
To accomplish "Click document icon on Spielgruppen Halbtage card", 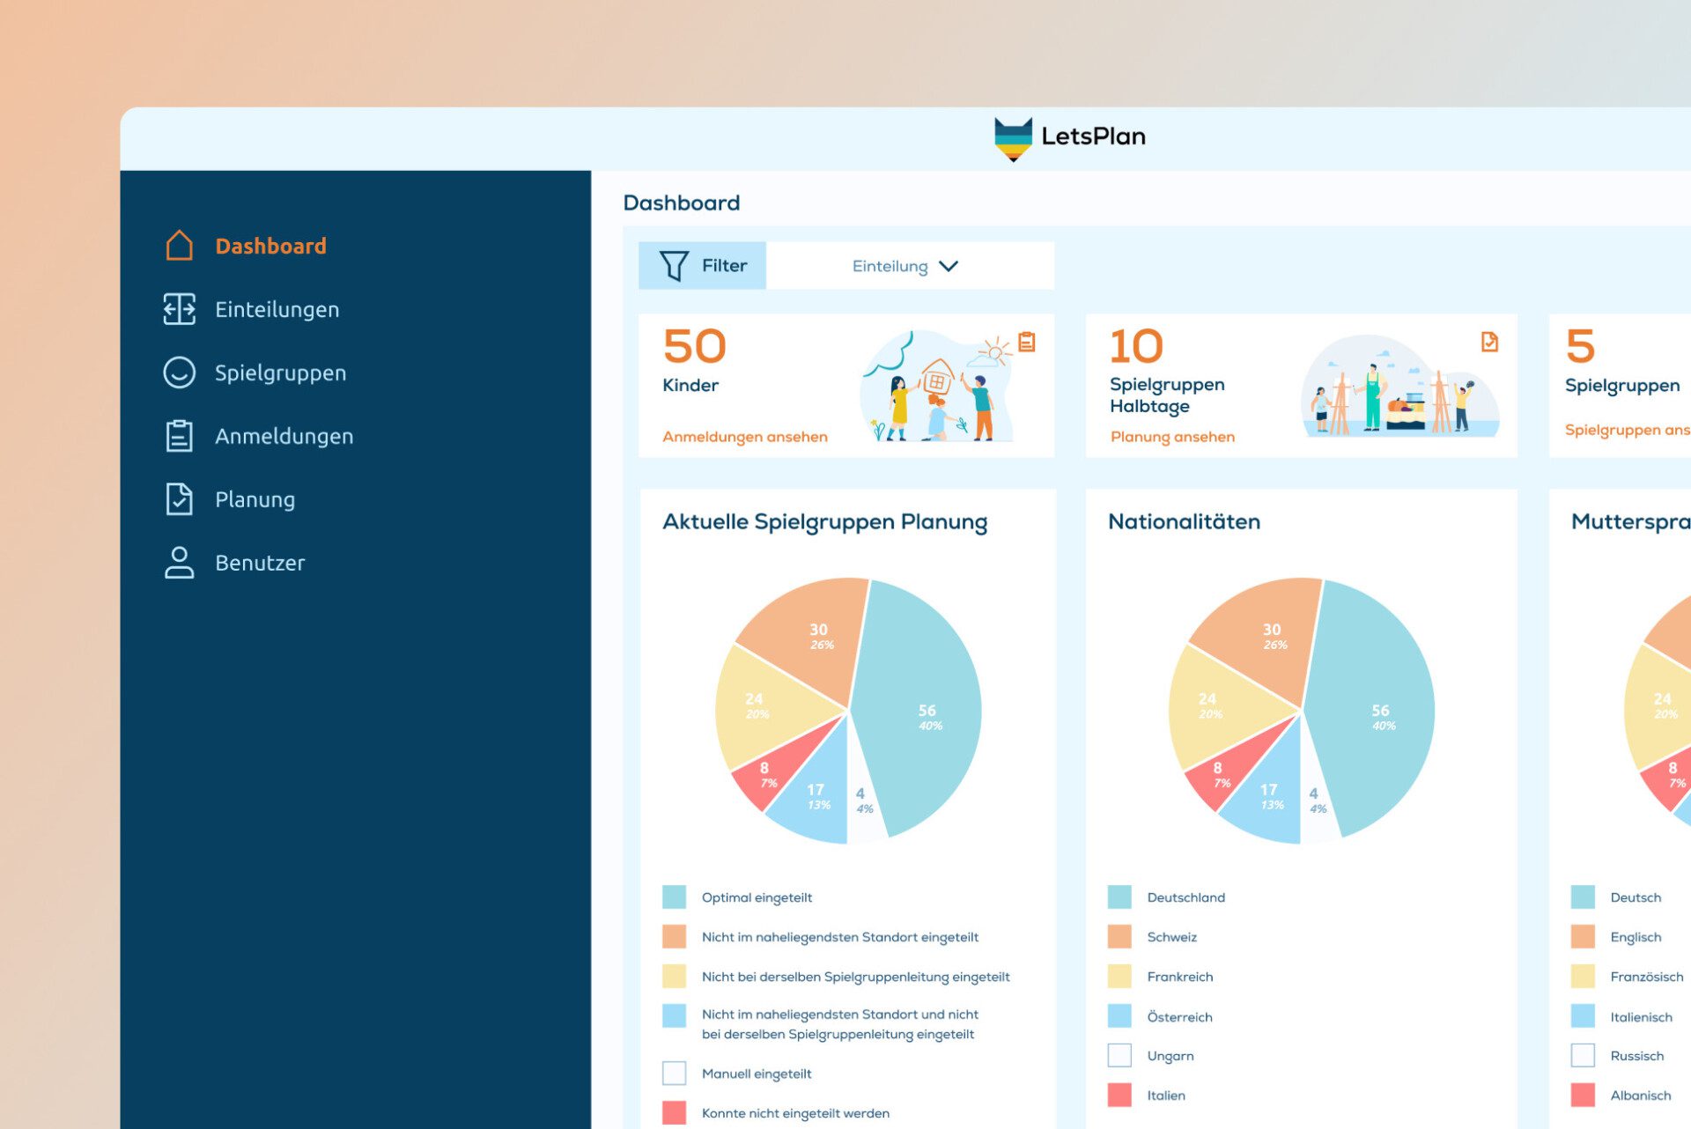I will pos(1489,342).
